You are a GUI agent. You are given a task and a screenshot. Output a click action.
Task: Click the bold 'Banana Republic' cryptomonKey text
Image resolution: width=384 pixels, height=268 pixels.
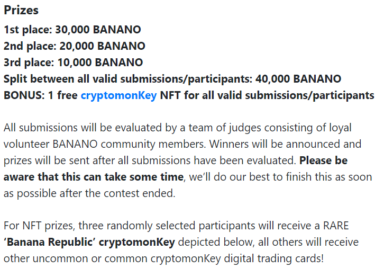(x=89, y=242)
